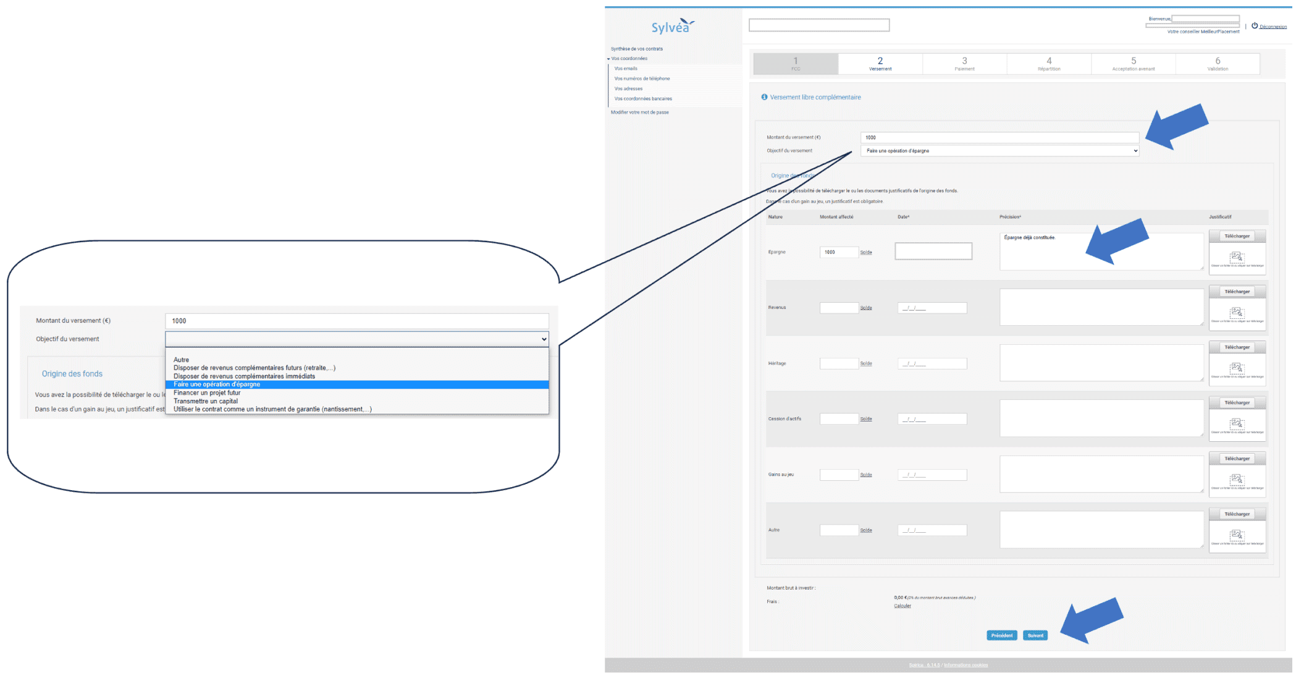Open step 4 Répartition tab
1296x678 pixels.
[x=1049, y=64]
